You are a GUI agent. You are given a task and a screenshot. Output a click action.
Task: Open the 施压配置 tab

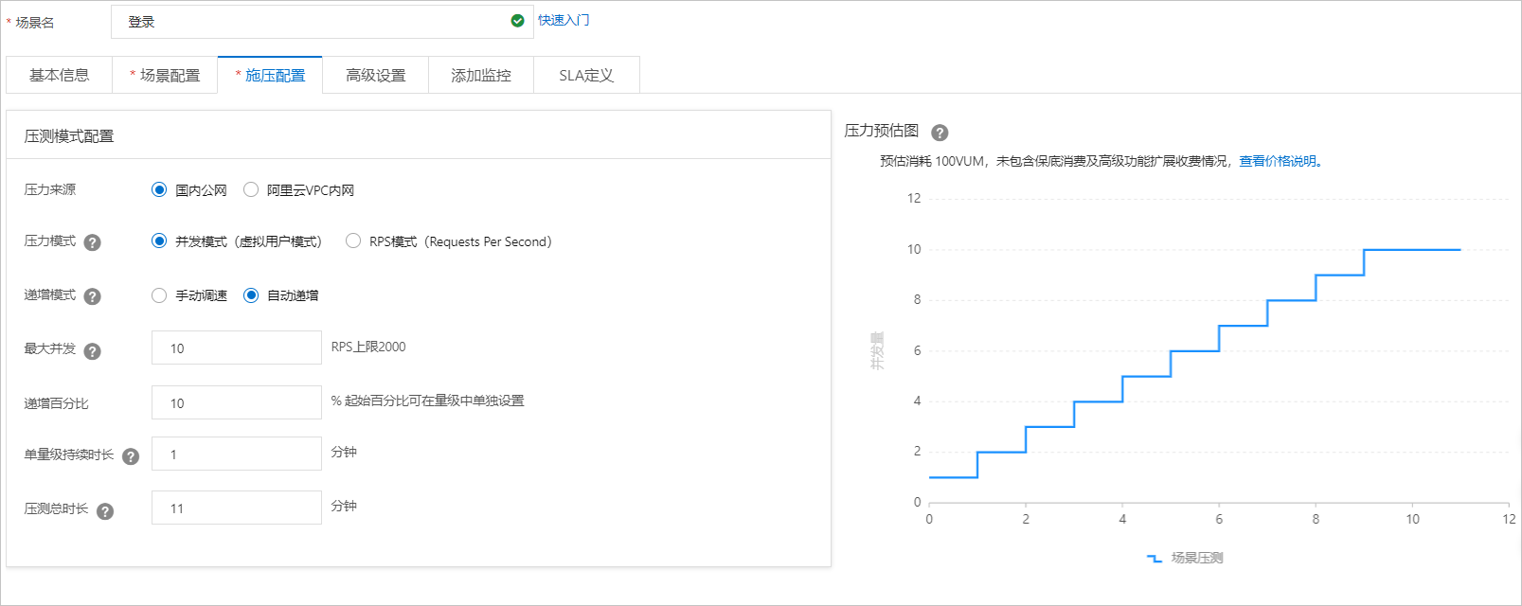[270, 75]
